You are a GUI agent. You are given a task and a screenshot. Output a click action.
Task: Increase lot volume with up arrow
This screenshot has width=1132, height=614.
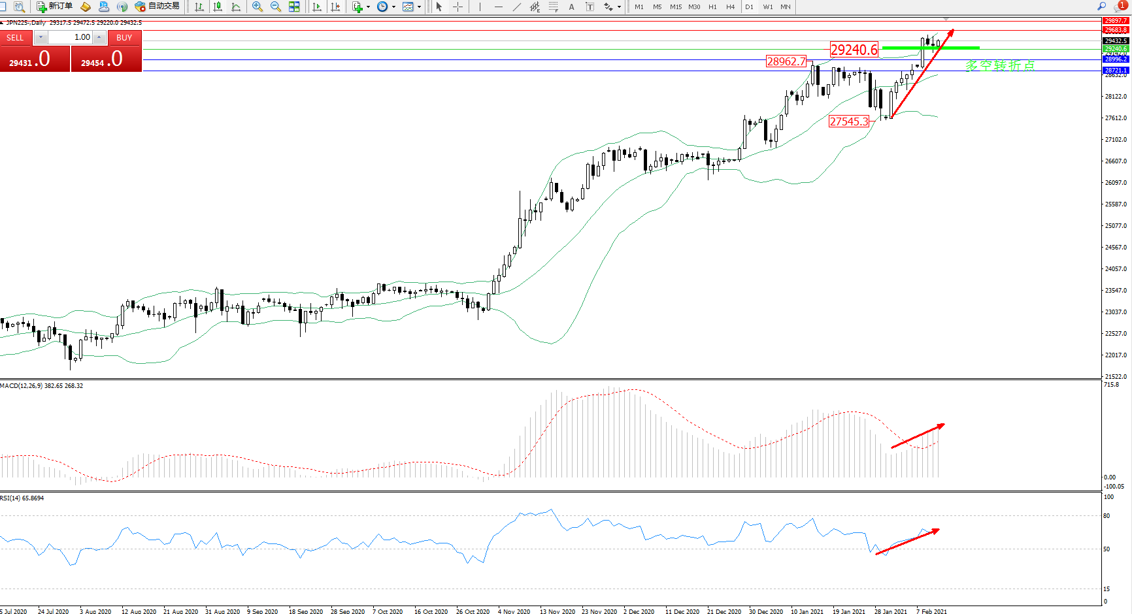[x=99, y=37]
